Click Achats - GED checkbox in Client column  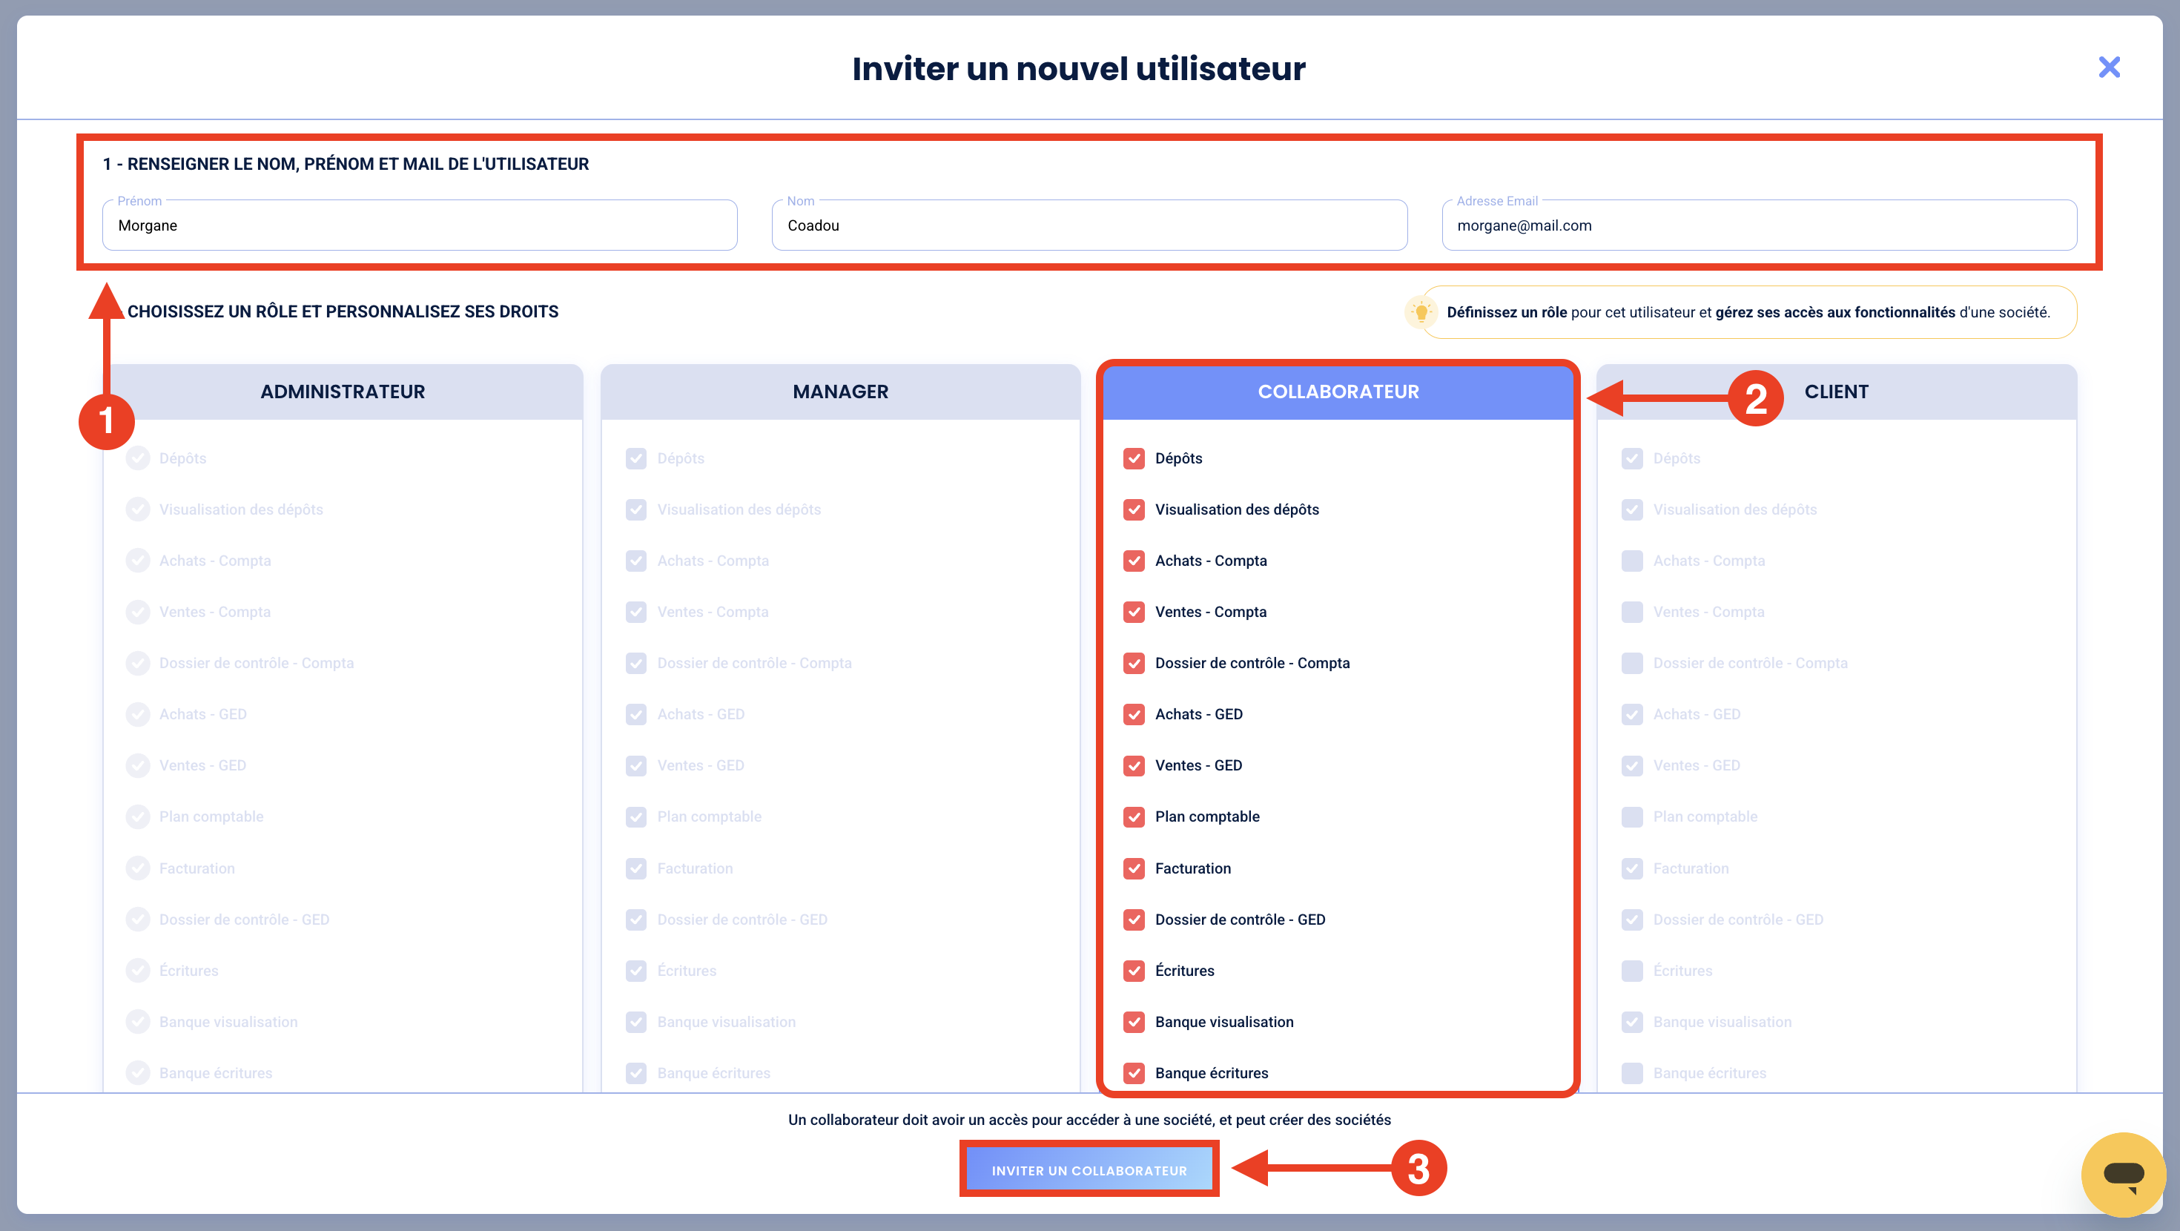pyautogui.click(x=1633, y=715)
